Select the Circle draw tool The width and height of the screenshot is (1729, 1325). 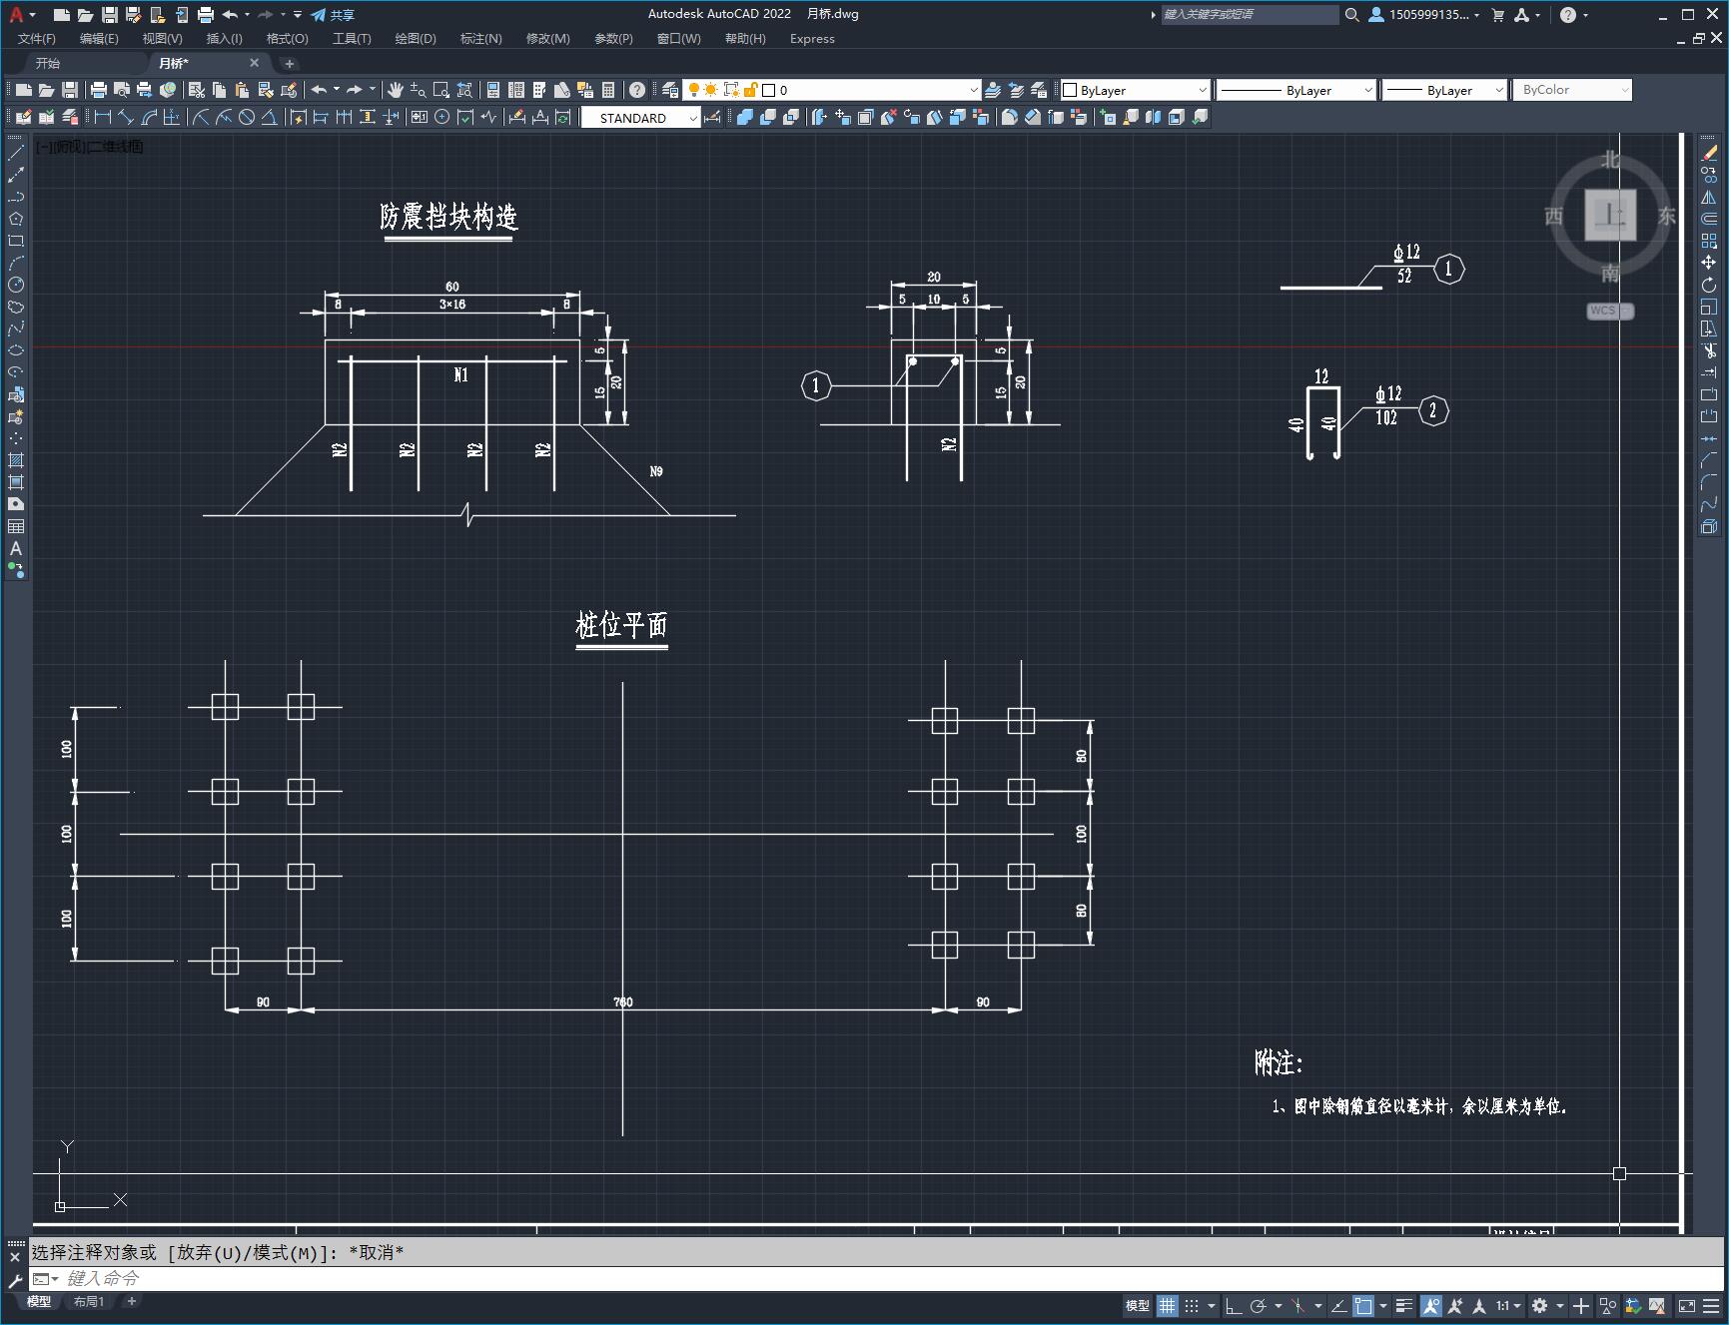click(x=16, y=285)
